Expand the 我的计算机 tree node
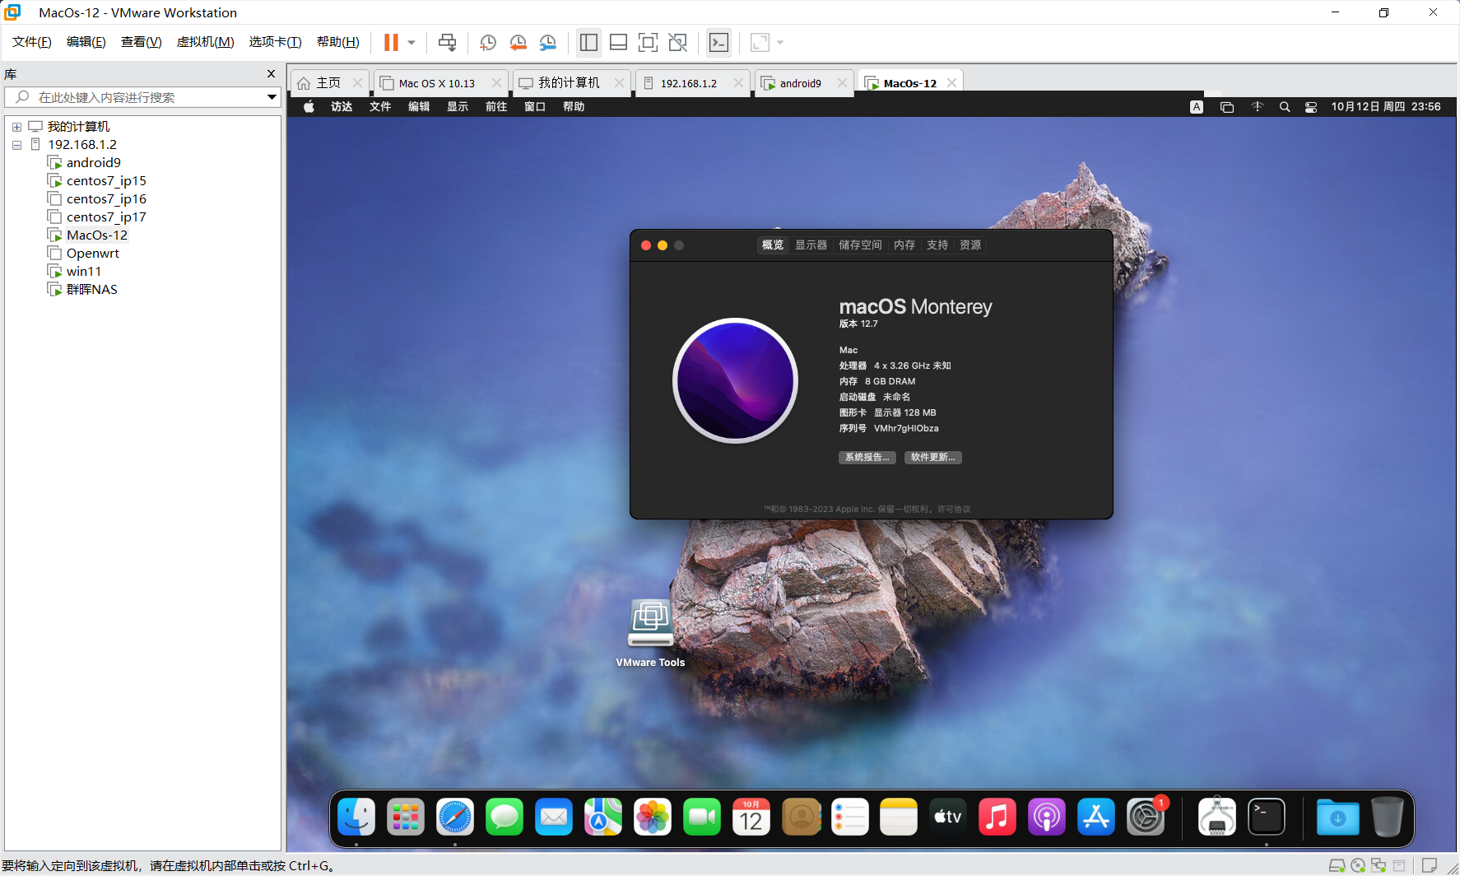The height and width of the screenshot is (876, 1460). [16, 127]
